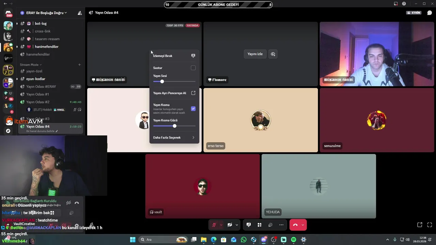Image resolution: width=436 pixels, height=245 pixels.
Task: Add a channel with the Stream Mode plus icon
Action: (x=79, y=65)
